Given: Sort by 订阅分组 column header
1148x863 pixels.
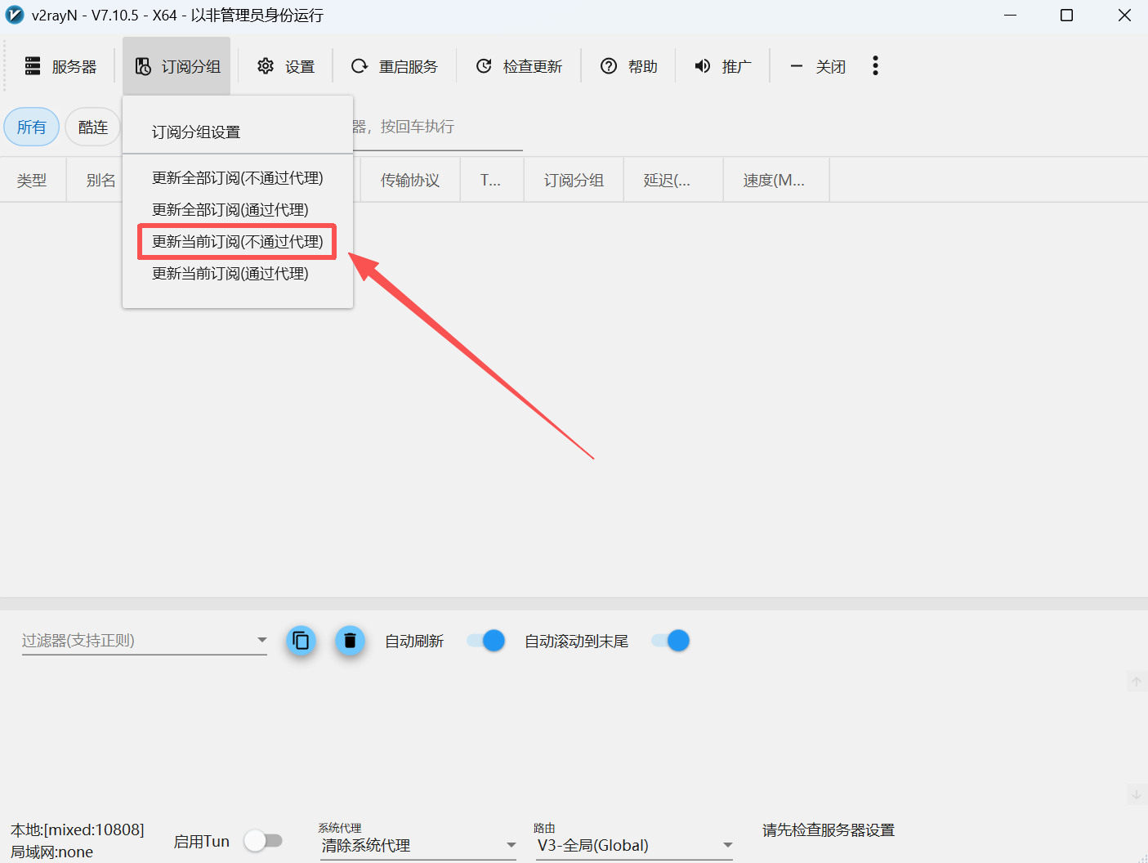Looking at the screenshot, I should 574,180.
